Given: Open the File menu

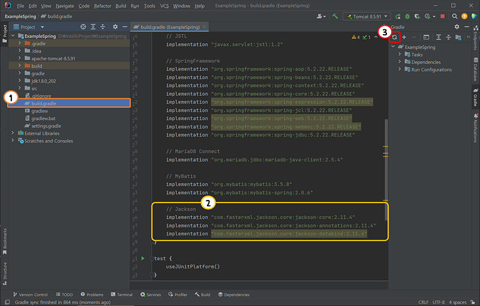Looking at the screenshot, I should click(20, 6).
